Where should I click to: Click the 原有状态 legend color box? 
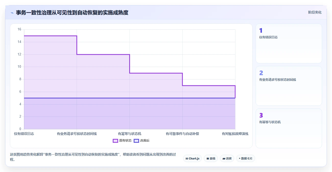click(115, 141)
